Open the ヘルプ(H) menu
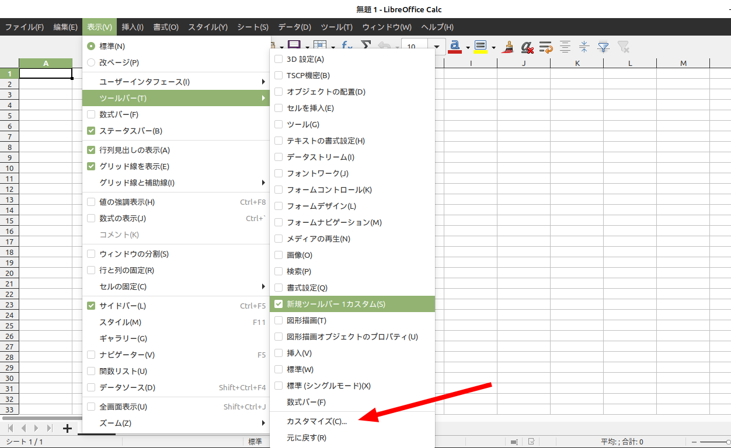This screenshot has width=731, height=448. (438, 27)
